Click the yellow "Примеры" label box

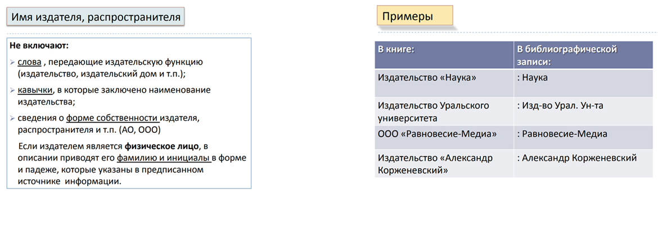pos(415,16)
